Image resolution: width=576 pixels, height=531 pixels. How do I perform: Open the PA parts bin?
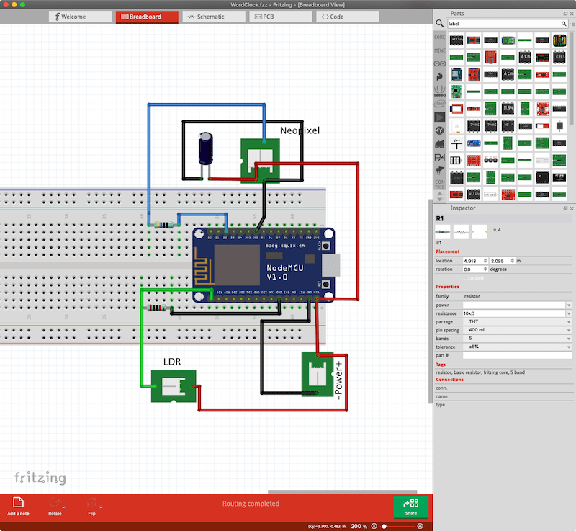point(440,158)
